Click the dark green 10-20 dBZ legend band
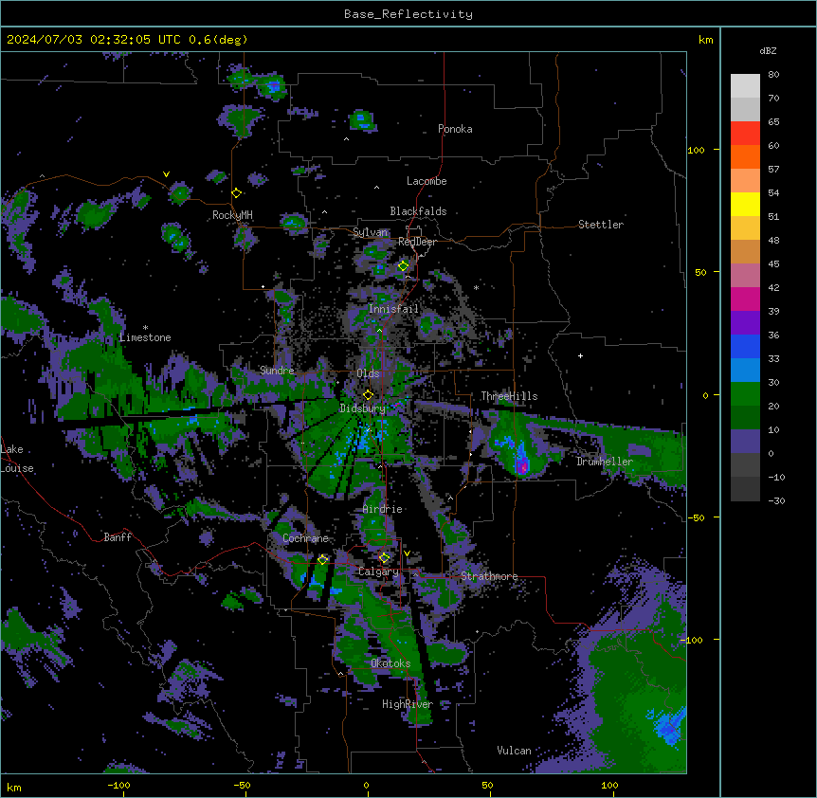 tap(745, 418)
